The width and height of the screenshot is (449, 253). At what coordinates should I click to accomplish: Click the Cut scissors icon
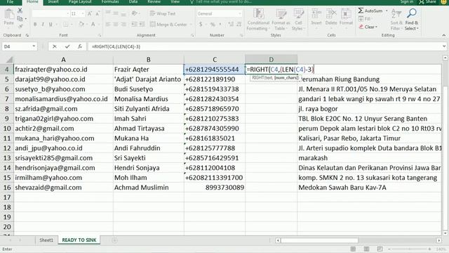tap(20, 11)
